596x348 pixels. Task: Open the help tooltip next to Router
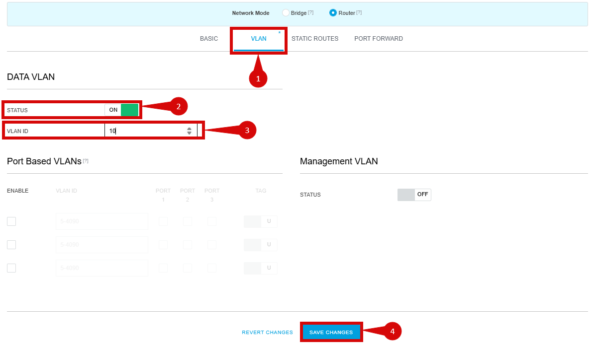point(359,12)
